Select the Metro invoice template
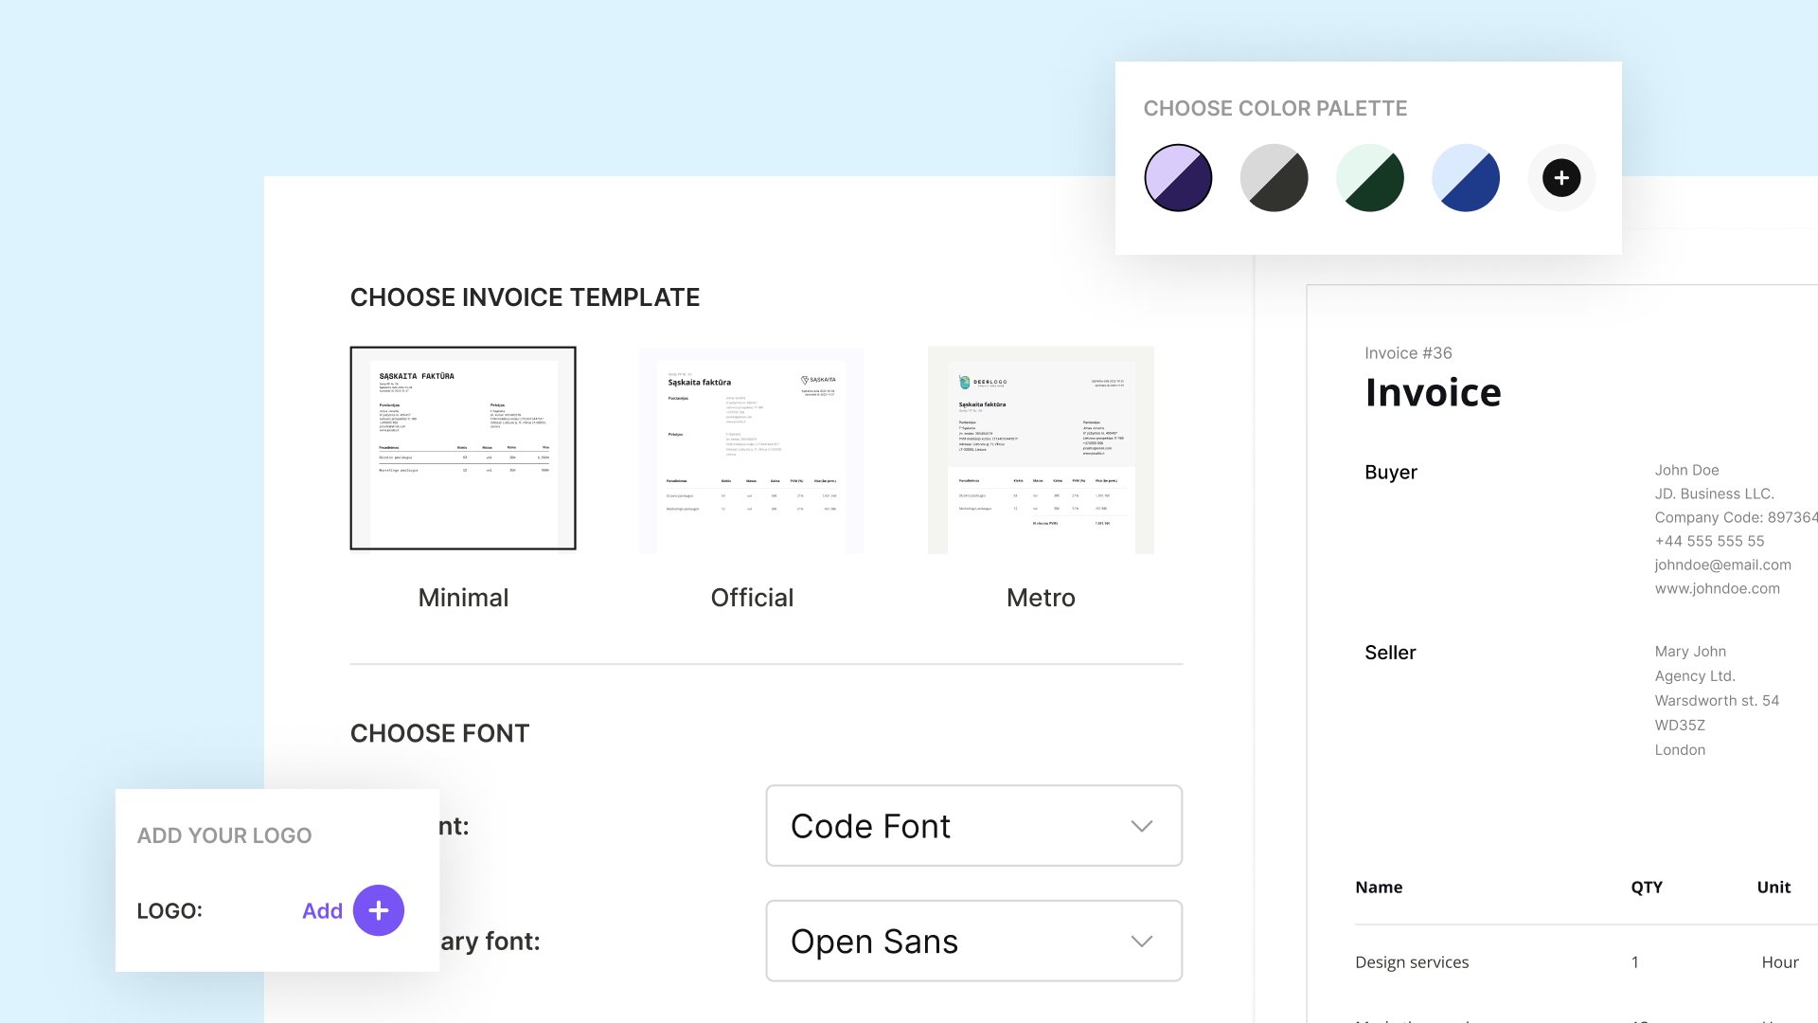Screen dimensions: 1818x1023 (1040, 450)
